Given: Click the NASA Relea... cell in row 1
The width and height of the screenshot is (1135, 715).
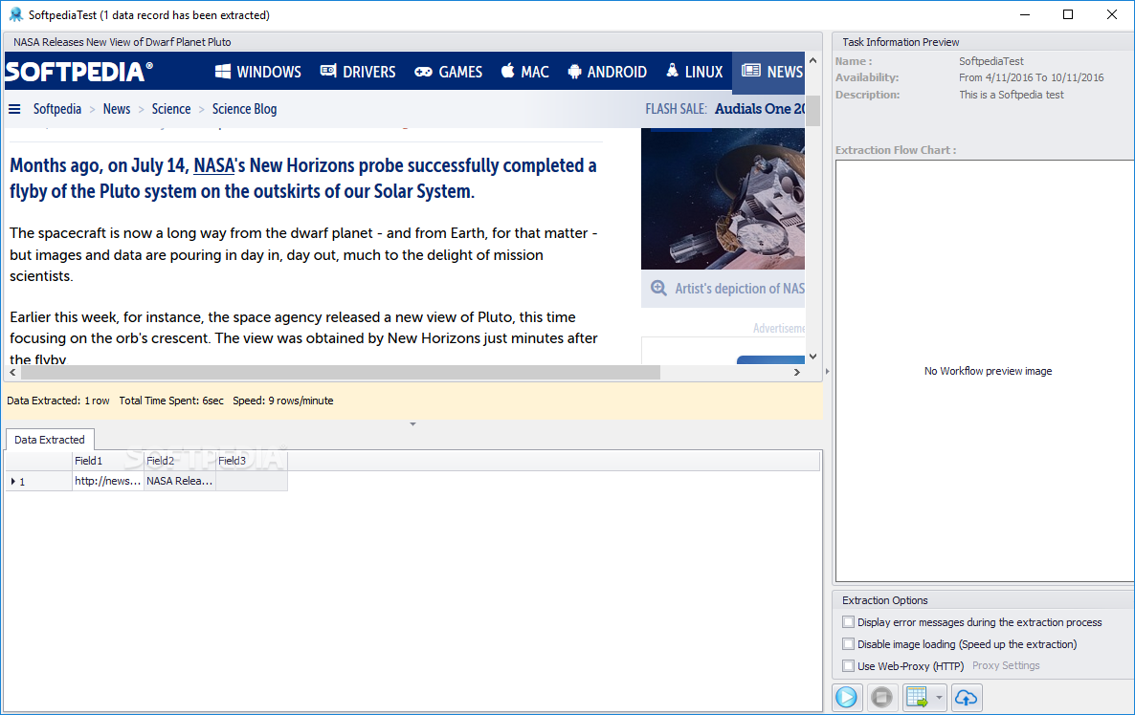Looking at the screenshot, I should click(x=180, y=481).
